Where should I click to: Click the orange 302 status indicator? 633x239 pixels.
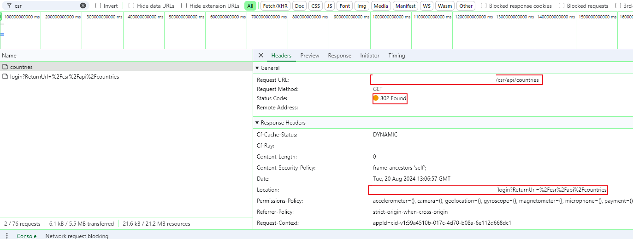pyautogui.click(x=376, y=98)
